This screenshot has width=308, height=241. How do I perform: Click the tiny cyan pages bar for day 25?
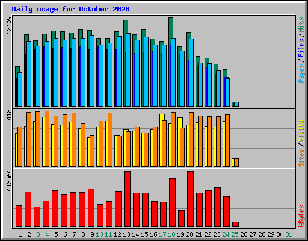[x=236, y=104]
